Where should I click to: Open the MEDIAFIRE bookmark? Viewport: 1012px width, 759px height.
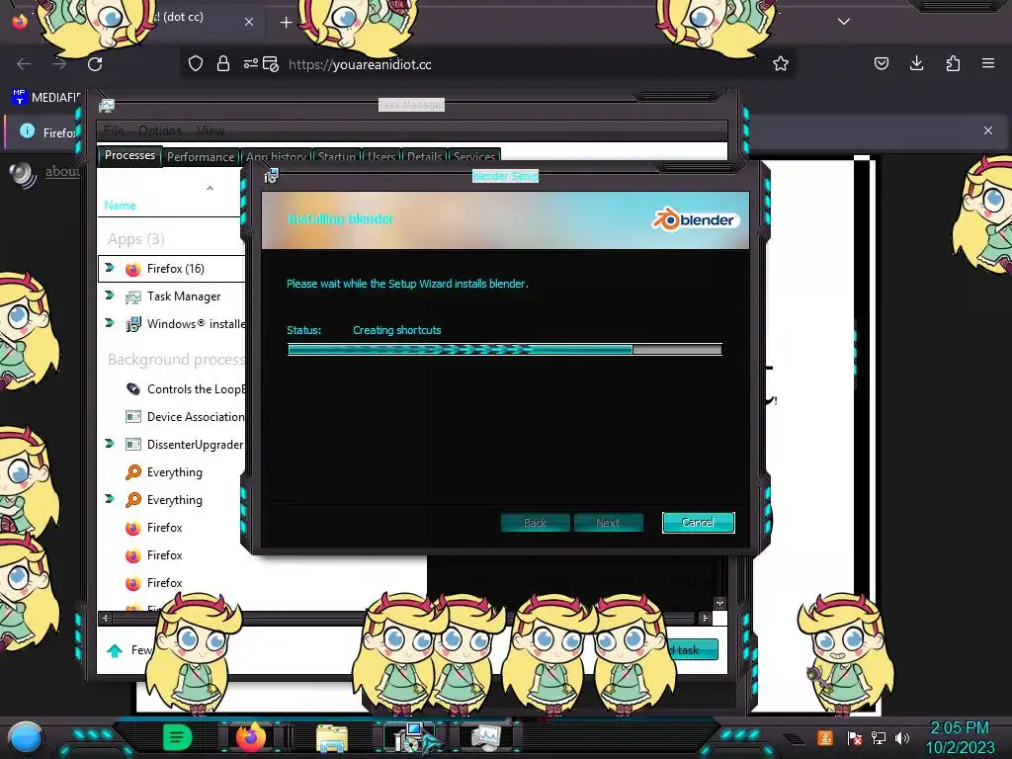46,98
